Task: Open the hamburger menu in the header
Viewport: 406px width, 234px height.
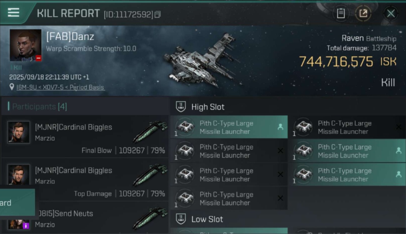Action: pos(13,13)
